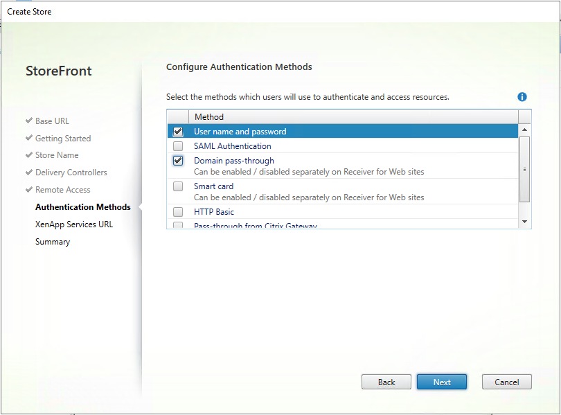
Task: Uncheck User name and password
Action: pyautogui.click(x=178, y=130)
